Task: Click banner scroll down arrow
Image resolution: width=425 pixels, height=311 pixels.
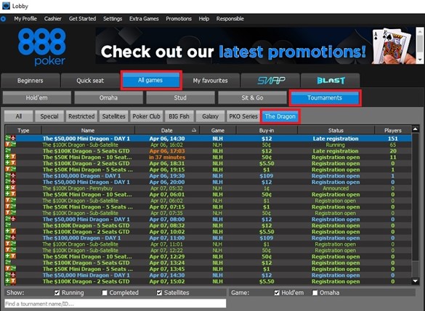Action: tap(420, 60)
